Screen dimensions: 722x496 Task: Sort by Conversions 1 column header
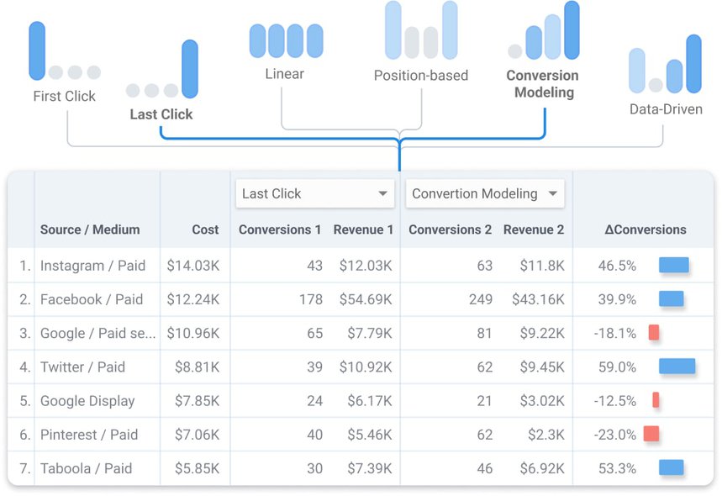(280, 230)
